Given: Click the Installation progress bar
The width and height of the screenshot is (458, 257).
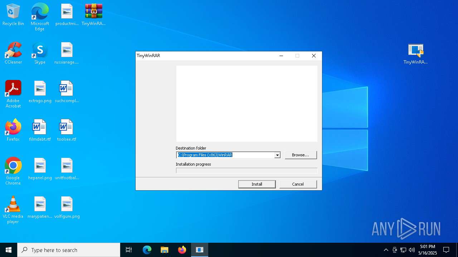Looking at the screenshot, I should (247, 171).
